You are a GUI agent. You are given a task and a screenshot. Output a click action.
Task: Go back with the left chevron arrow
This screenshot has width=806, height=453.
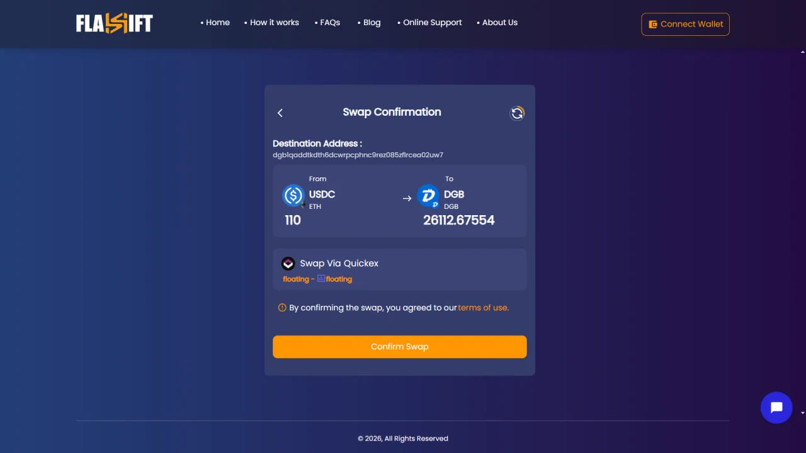[x=280, y=113]
